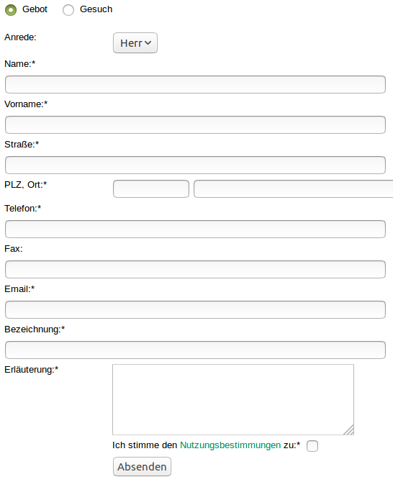Submit the form with Absenden

click(x=142, y=467)
